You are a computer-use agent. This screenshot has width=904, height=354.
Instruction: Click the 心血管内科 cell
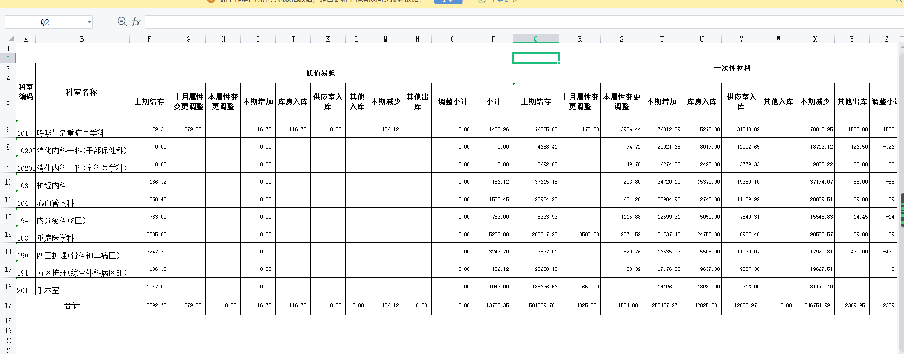point(82,199)
